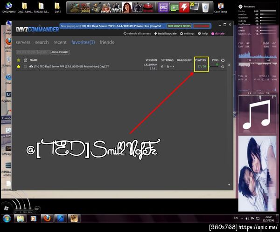This screenshot has width=280, height=232.
Task: Open the FileZilla desktop folder
Action: click(x=41, y=7)
